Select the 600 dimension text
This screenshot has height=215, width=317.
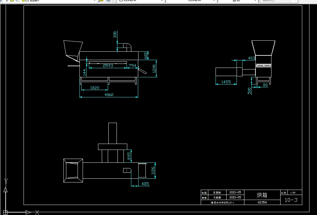pos(145,56)
